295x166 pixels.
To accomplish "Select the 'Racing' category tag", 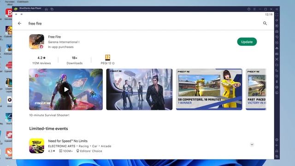I will click(83, 146).
